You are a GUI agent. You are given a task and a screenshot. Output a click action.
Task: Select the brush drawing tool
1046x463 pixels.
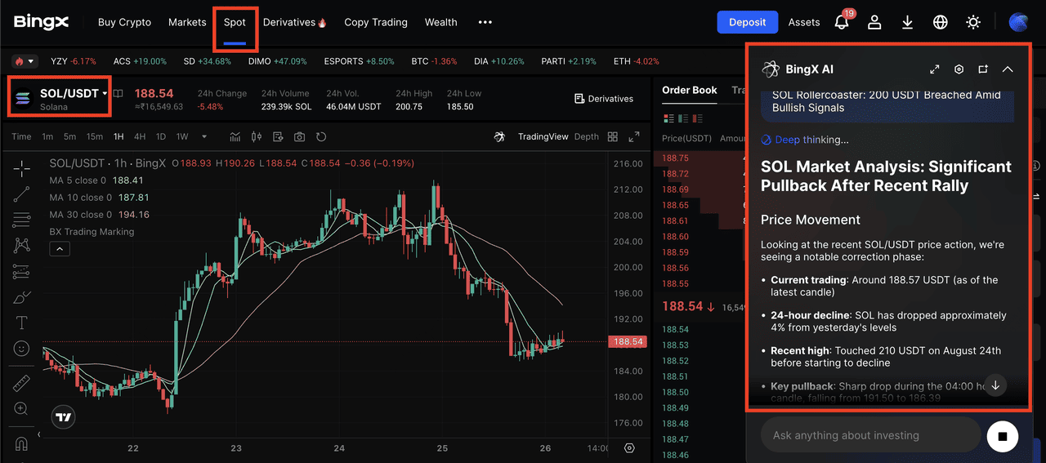tap(22, 297)
